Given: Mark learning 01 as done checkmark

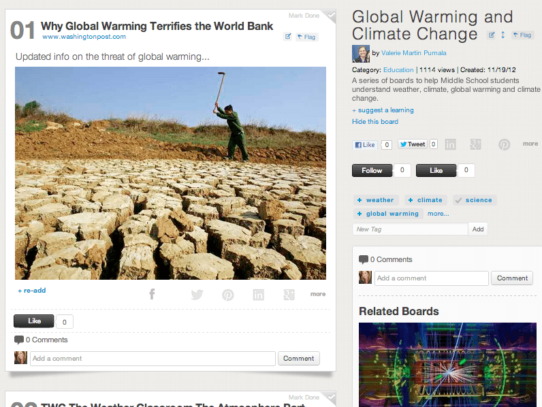Looking at the screenshot, I should coord(331,15).
